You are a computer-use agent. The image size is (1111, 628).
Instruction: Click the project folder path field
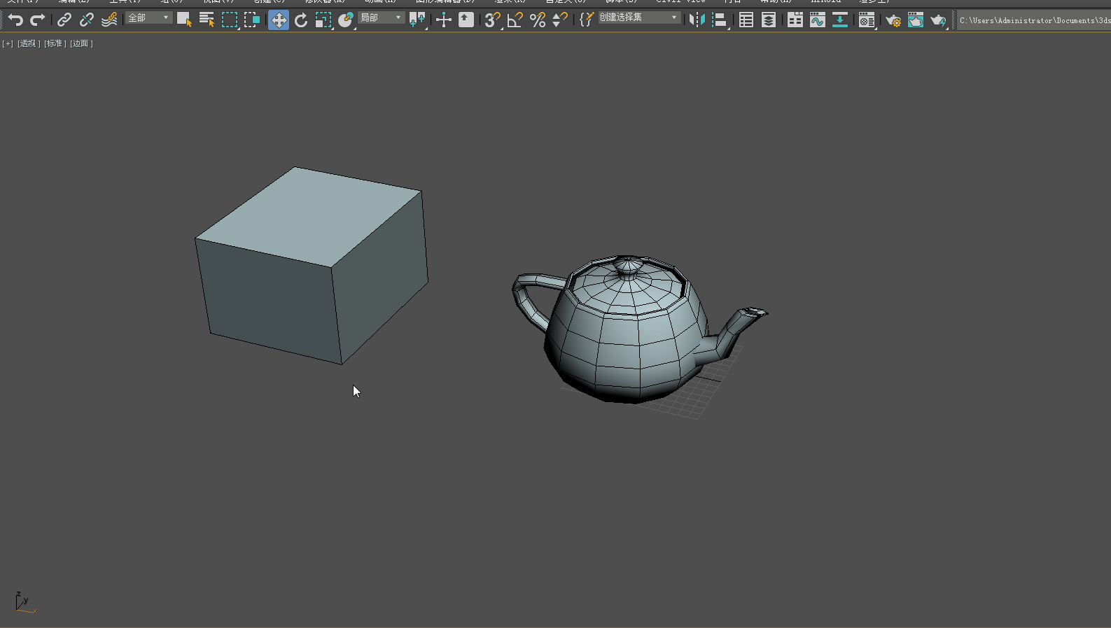pyautogui.click(x=1034, y=20)
